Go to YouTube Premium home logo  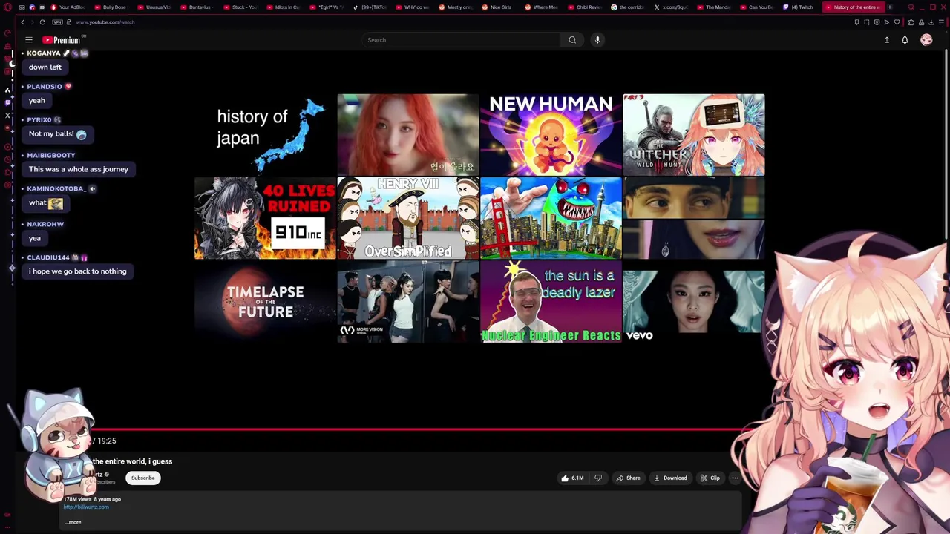pyautogui.click(x=61, y=40)
